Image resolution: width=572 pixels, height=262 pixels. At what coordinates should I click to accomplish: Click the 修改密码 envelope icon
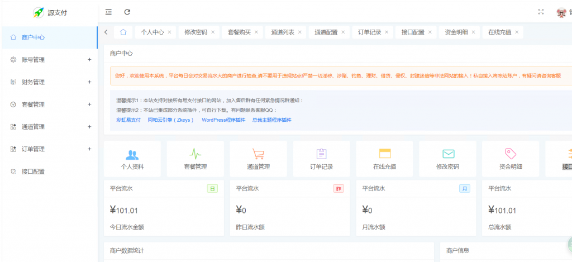(448, 154)
